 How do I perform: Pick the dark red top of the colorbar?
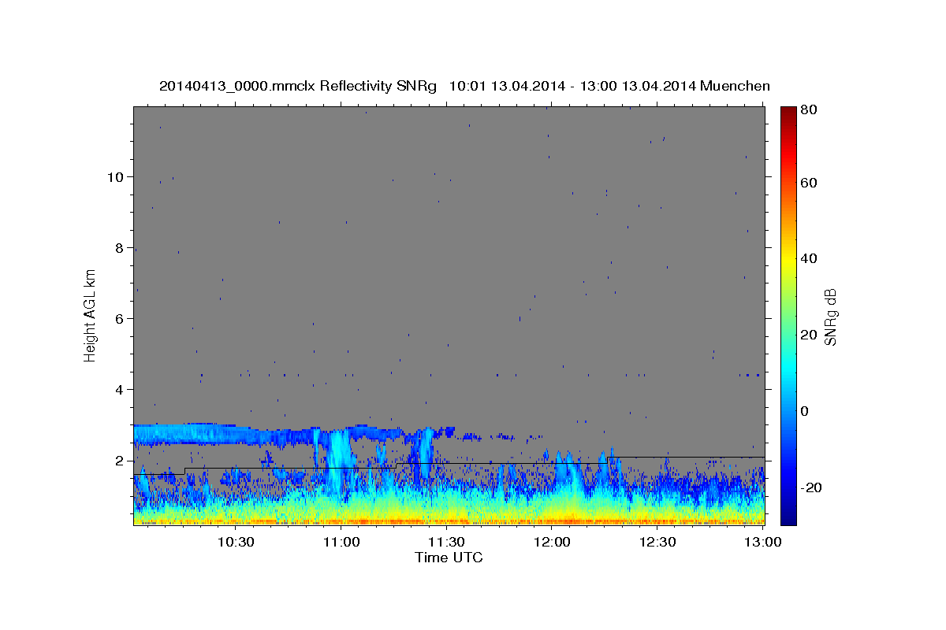coord(788,113)
